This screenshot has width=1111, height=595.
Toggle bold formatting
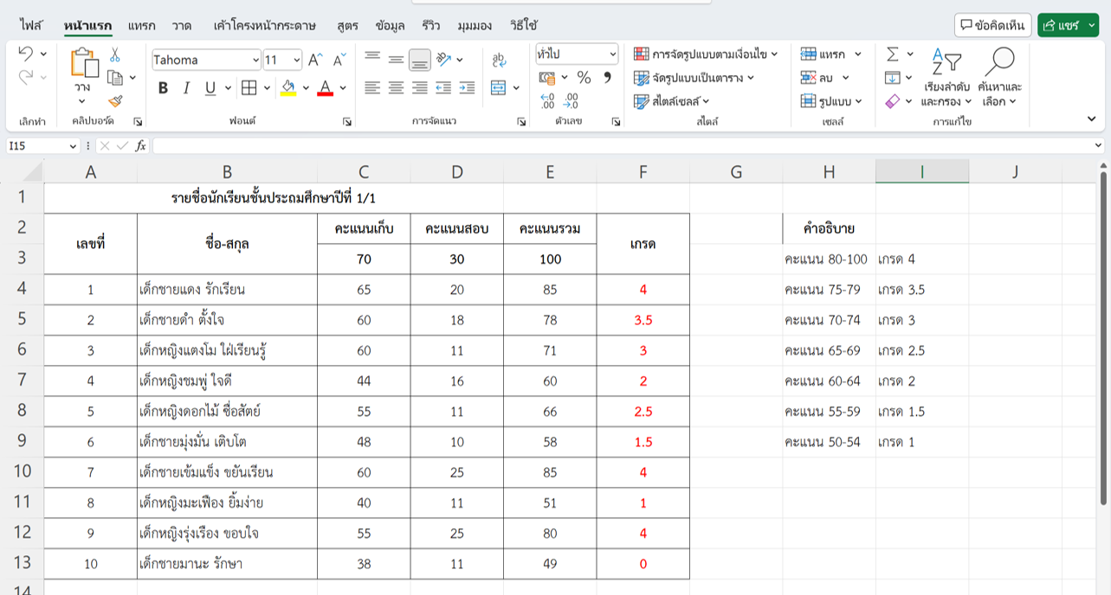pyautogui.click(x=163, y=87)
